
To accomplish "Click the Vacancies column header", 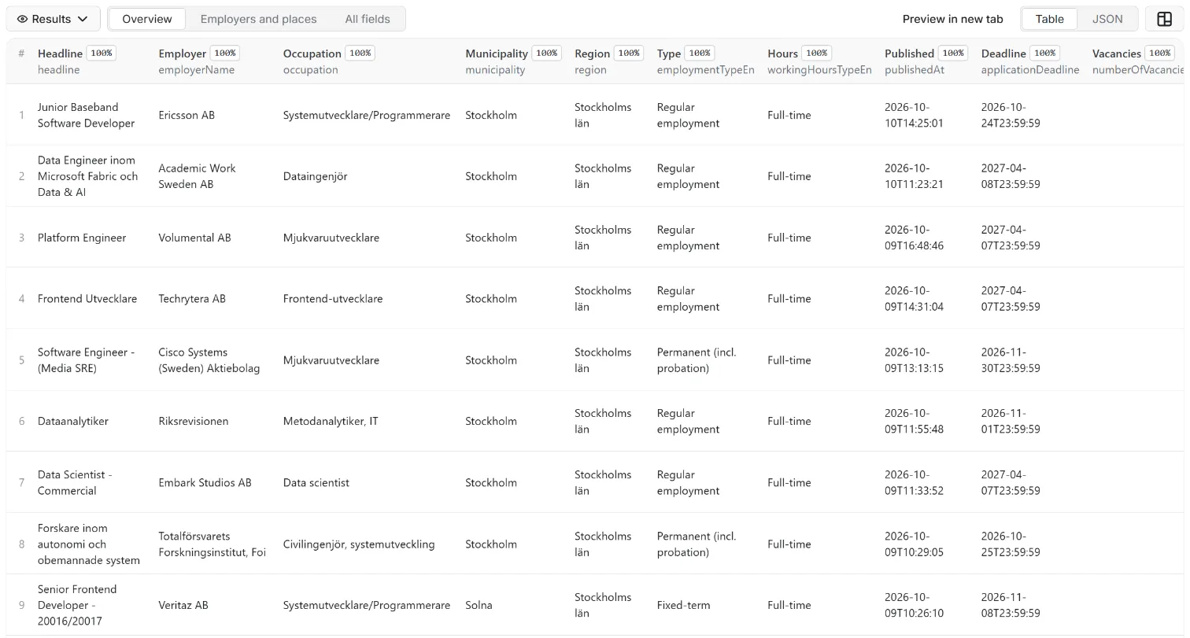I will coord(1117,53).
